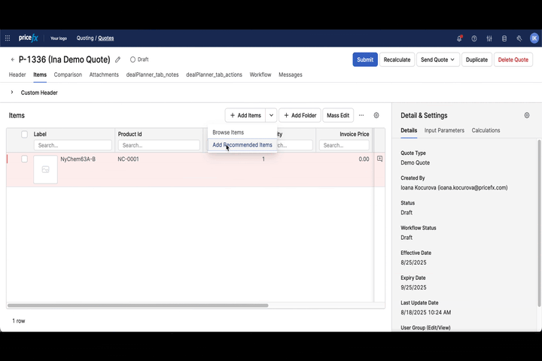The height and width of the screenshot is (361, 542).
Task: Select Browse Items menu entry
Action: 228,132
